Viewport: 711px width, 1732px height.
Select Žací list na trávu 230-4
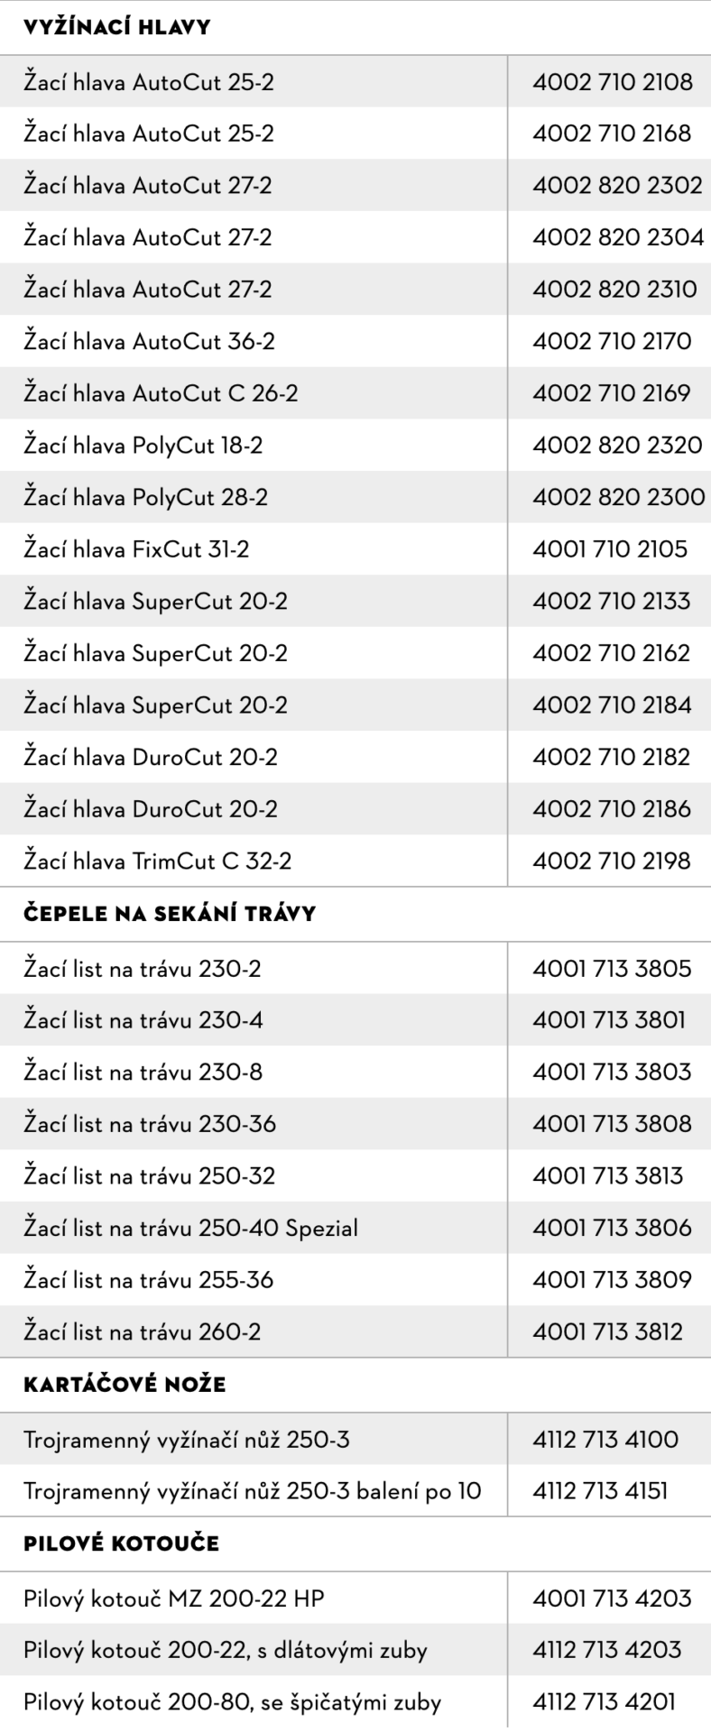pyautogui.click(x=143, y=1020)
